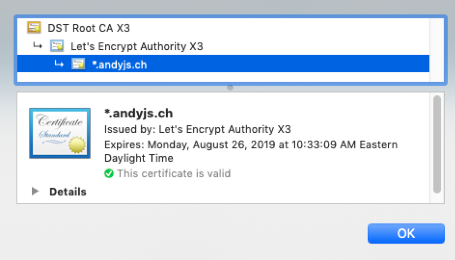Viewport: 455px width, 260px height.
Task: Click the Expires date text line
Action: (x=251, y=144)
